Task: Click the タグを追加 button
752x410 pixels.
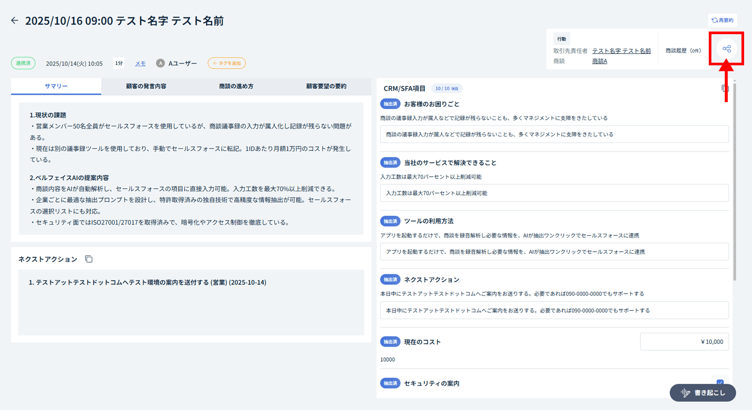Action: pos(226,63)
